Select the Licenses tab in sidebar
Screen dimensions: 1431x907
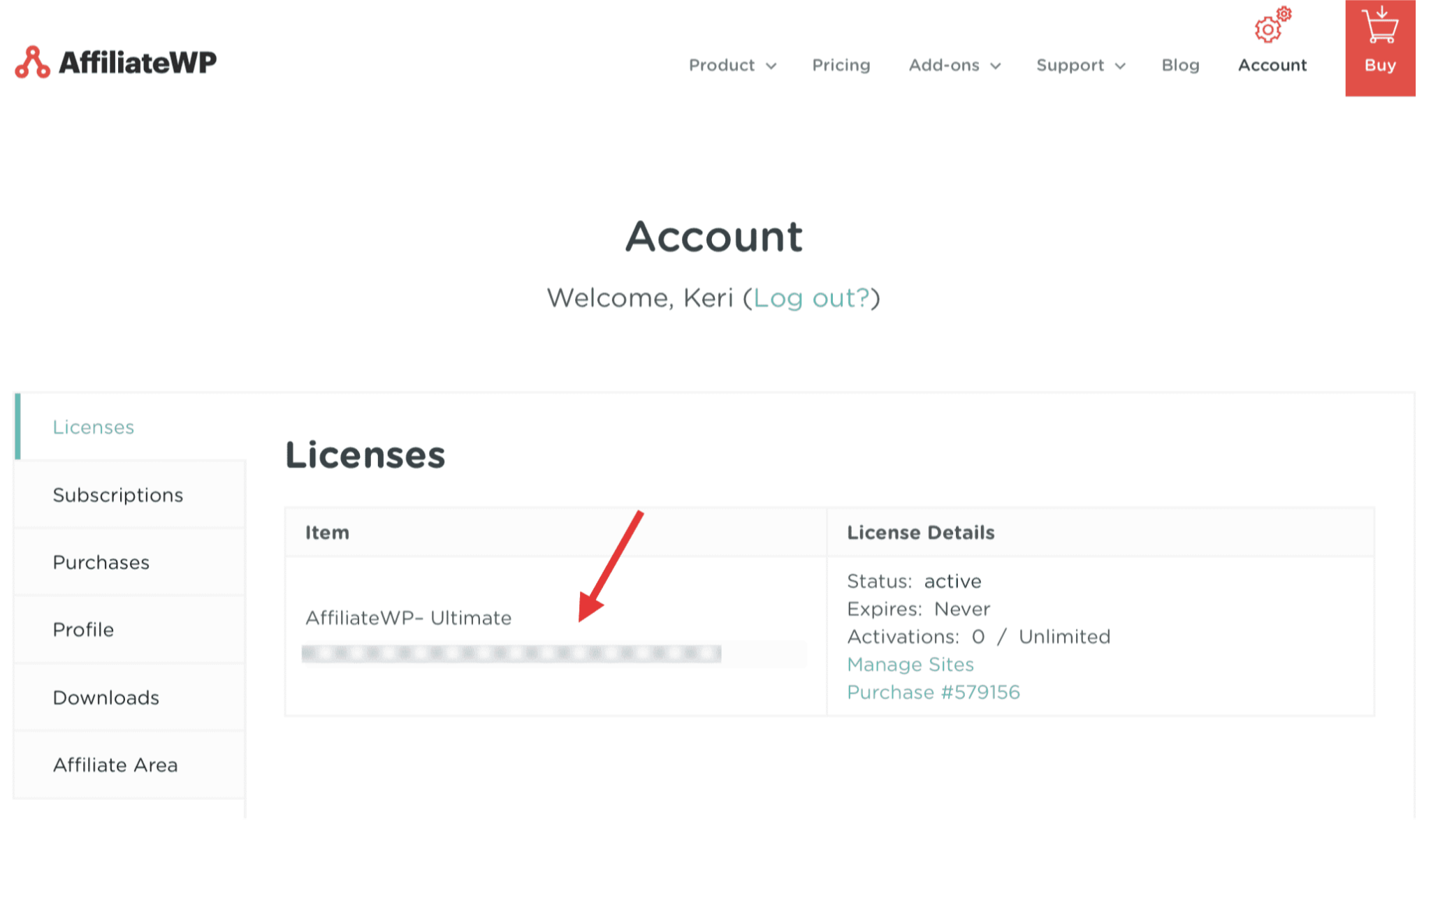(94, 427)
